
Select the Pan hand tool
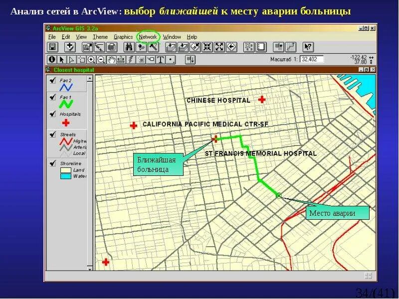point(111,60)
